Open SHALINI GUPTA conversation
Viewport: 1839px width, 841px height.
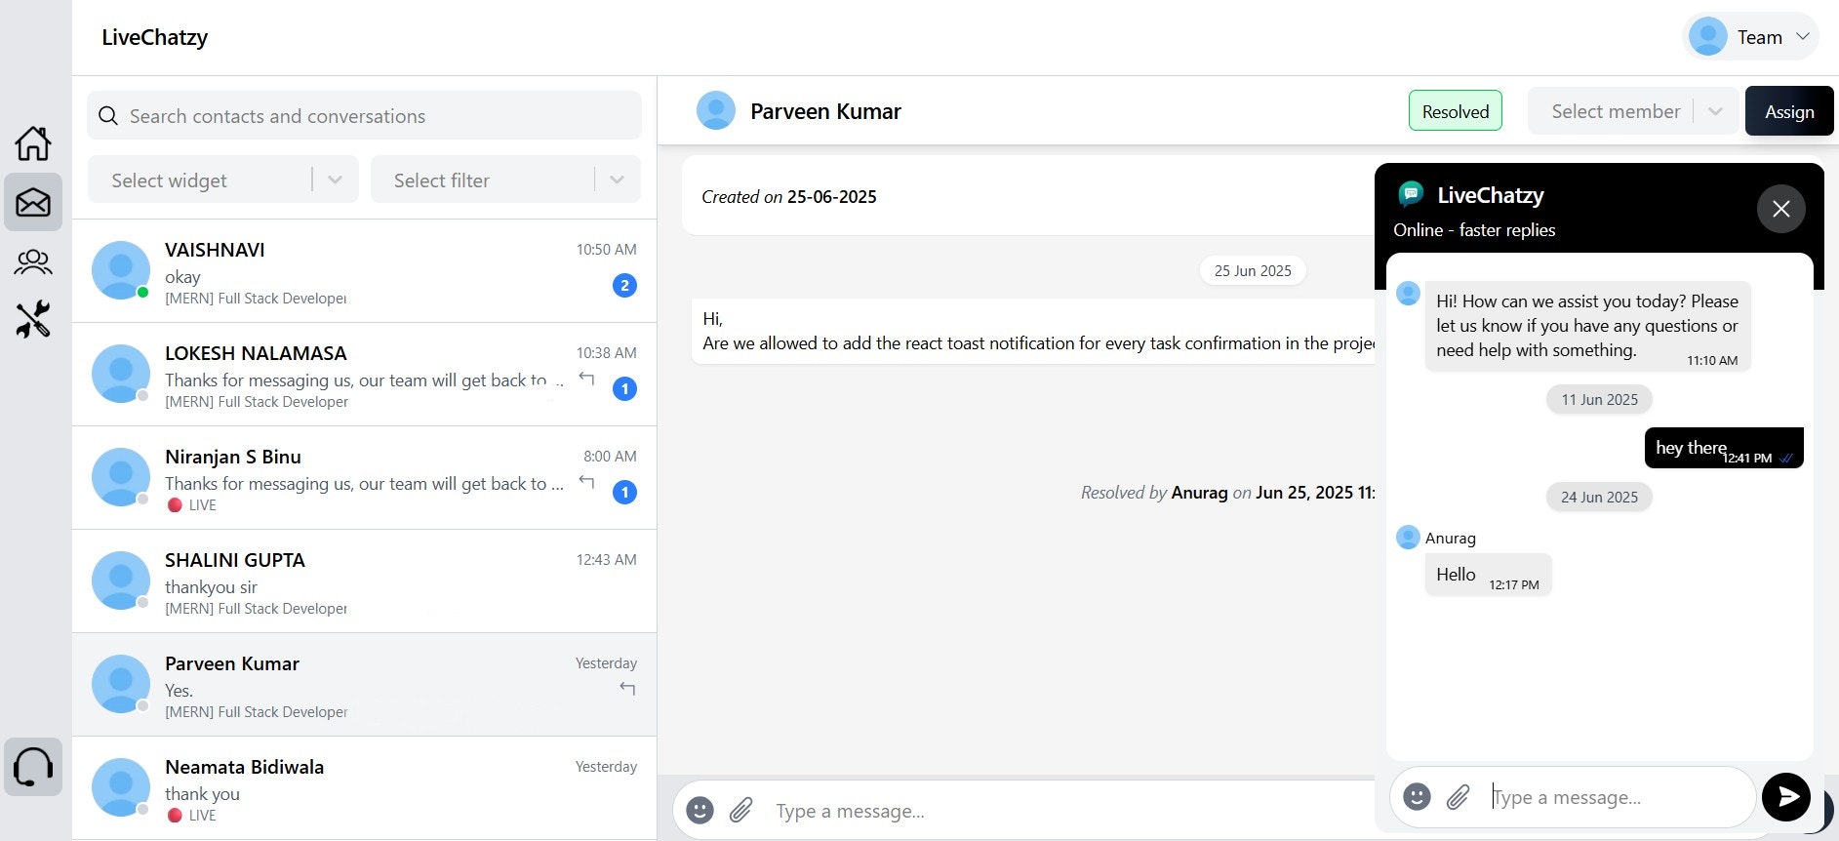click(x=364, y=581)
